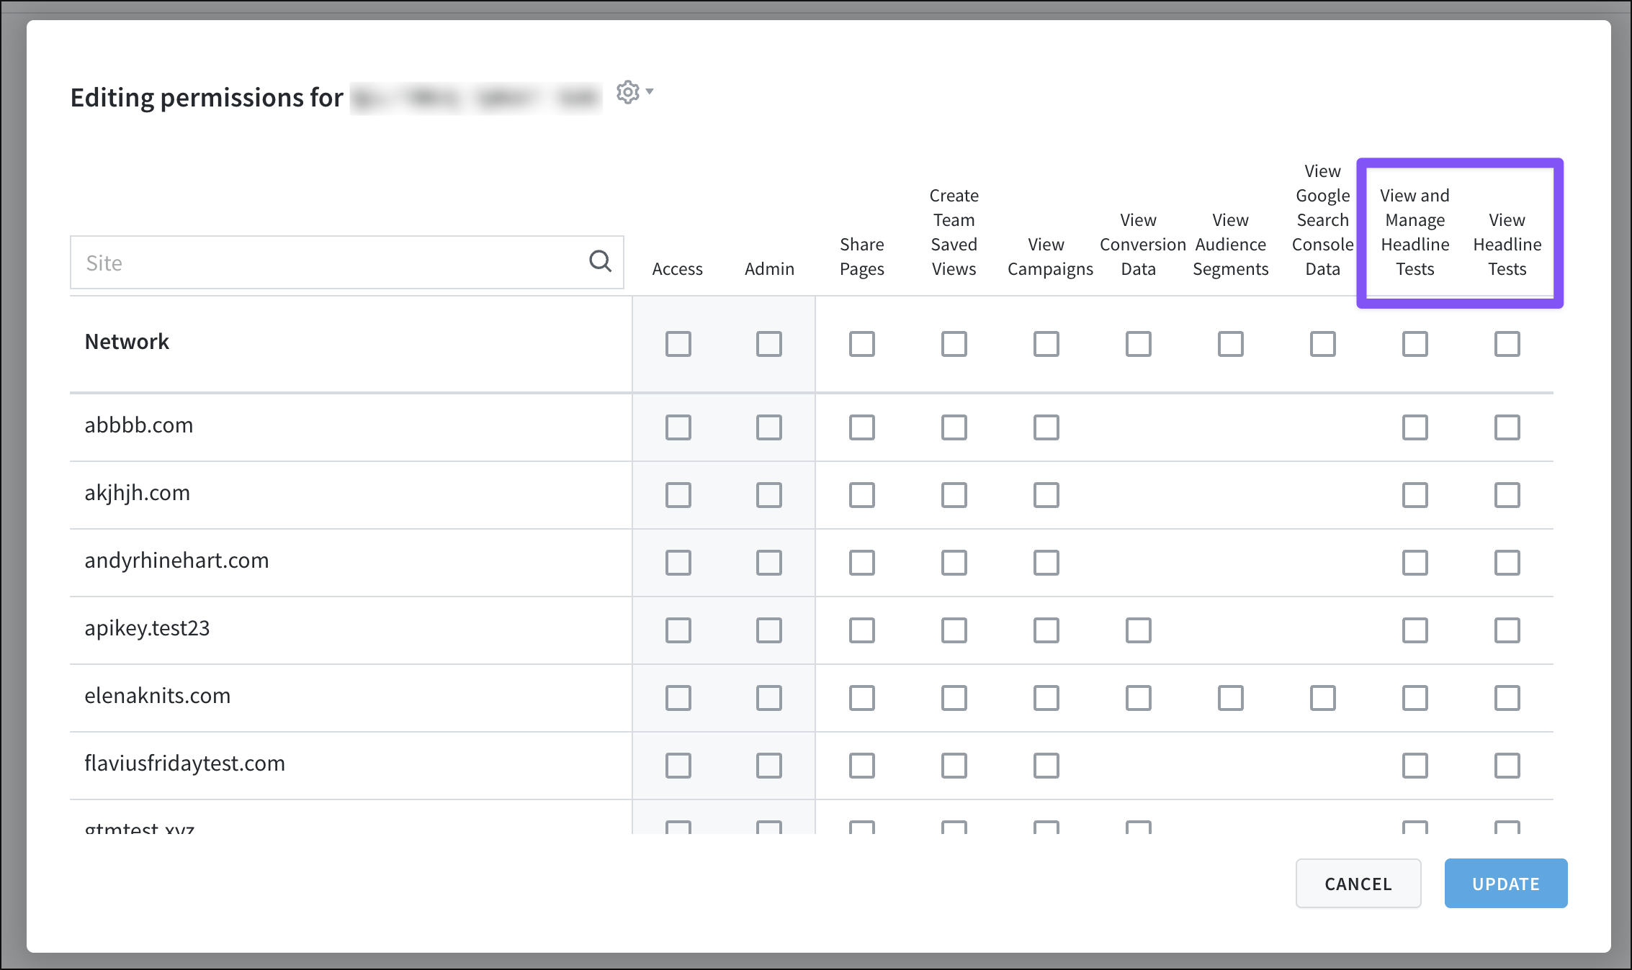Enable Share Pages for andyrhinehart.com
The height and width of the screenshot is (970, 1632).
tap(862, 563)
